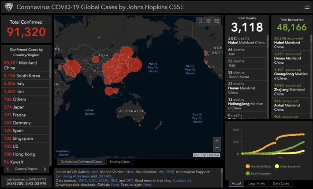Select the Logarithmic chart tab
This screenshot has height=189, width=313.
(x=257, y=183)
